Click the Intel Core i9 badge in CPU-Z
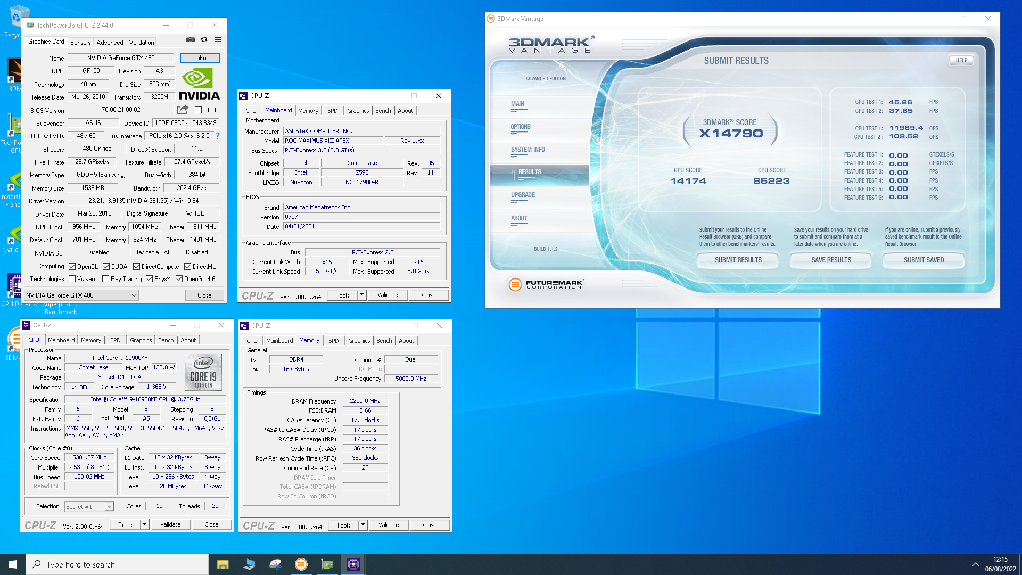1022x575 pixels. pyautogui.click(x=203, y=372)
